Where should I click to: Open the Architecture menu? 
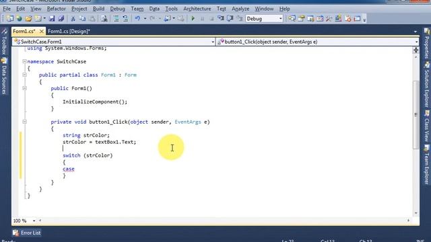tap(197, 9)
